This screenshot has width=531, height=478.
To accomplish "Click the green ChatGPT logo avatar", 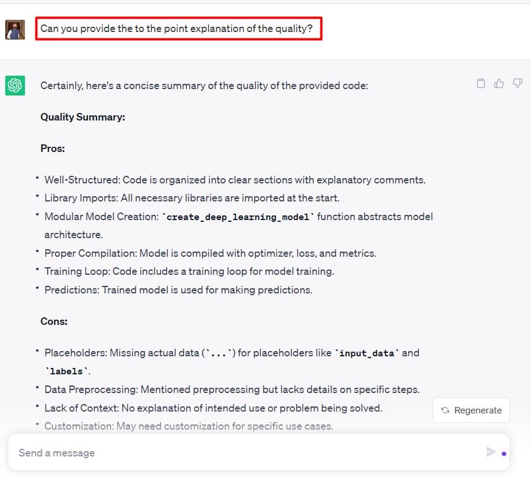I will [15, 86].
